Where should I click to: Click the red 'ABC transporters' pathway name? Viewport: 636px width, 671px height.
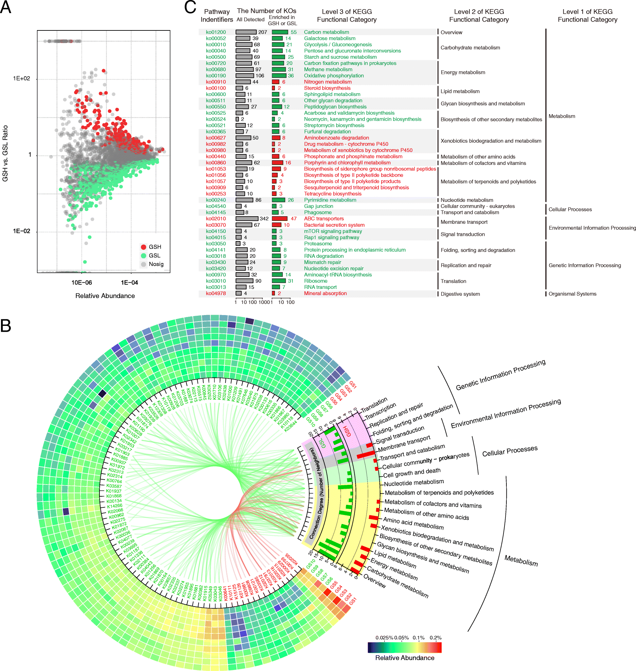point(324,219)
